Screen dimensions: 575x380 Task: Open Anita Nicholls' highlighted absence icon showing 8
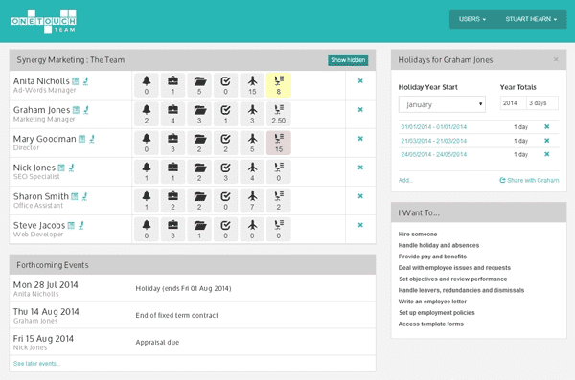click(x=278, y=85)
